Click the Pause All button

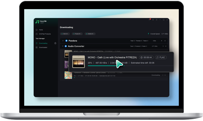[77, 34]
